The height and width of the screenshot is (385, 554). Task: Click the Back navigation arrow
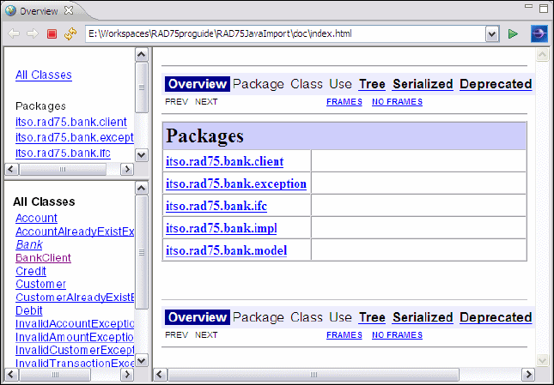click(14, 33)
